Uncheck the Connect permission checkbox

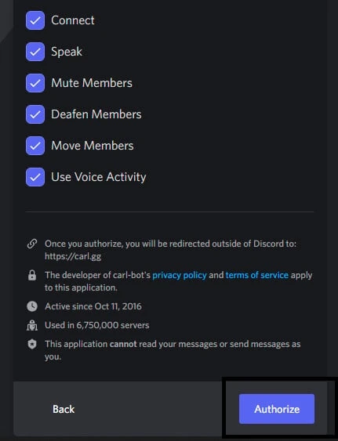coord(35,20)
